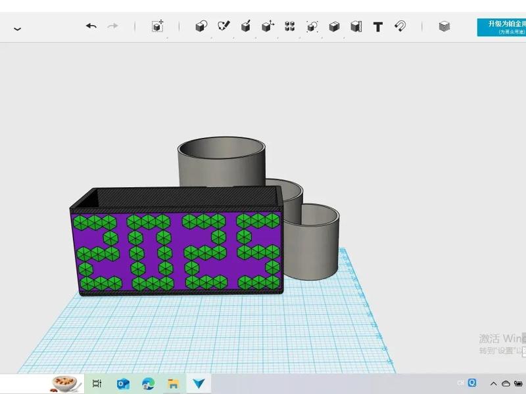Select the Magnet snap tool

pyautogui.click(x=399, y=26)
